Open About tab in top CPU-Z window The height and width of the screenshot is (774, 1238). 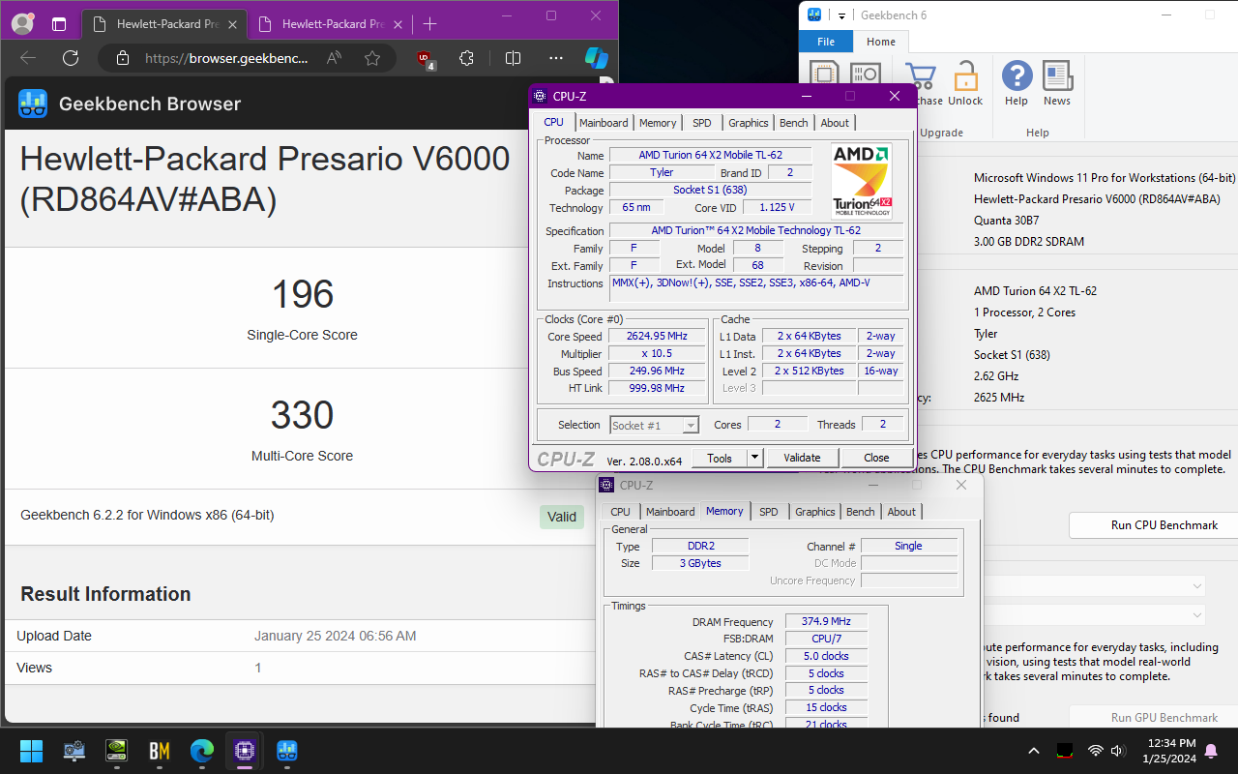(x=835, y=123)
